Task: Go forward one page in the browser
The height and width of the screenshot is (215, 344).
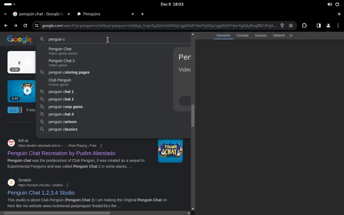Action: [16, 26]
